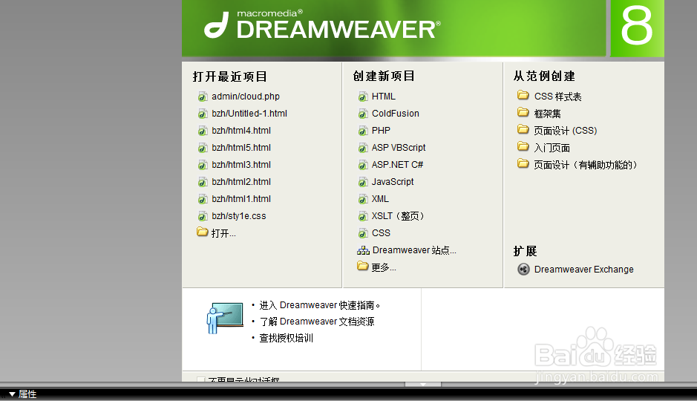Open recent file bzh/html3.html
697x401 pixels.
coord(241,165)
